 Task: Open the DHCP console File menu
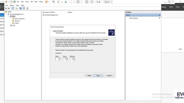(x=7, y=5)
